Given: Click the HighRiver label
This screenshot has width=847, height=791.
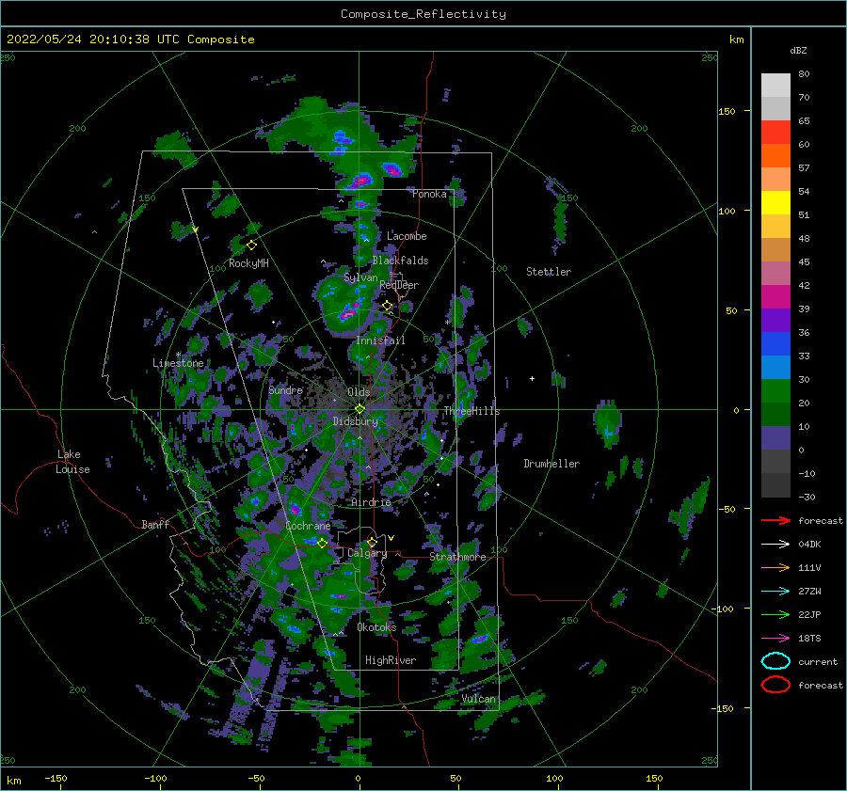Looking at the screenshot, I should [390, 660].
